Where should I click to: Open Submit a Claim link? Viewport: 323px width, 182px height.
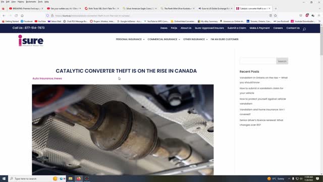[x=237, y=28]
